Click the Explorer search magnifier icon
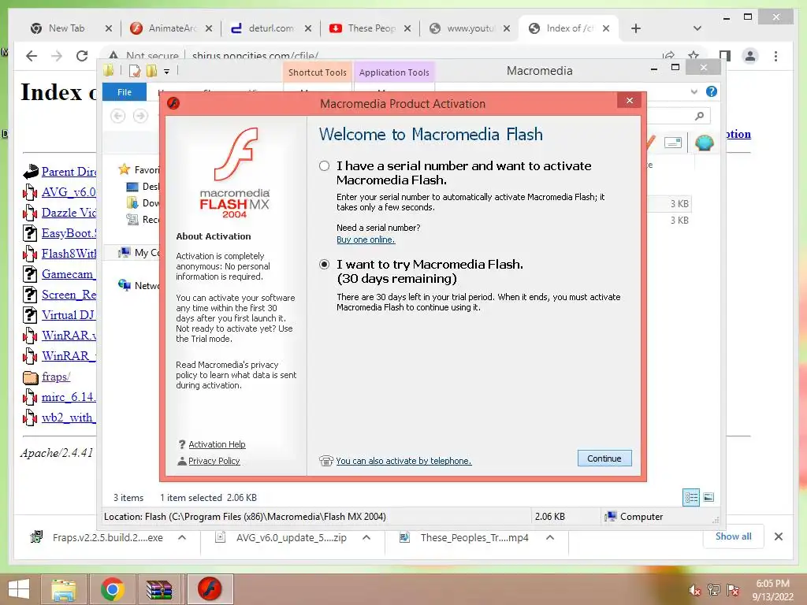 coord(699,117)
